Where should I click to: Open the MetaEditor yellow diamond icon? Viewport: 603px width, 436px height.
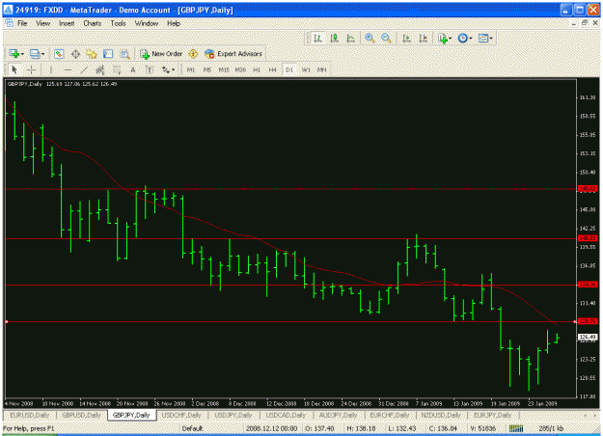tap(193, 54)
